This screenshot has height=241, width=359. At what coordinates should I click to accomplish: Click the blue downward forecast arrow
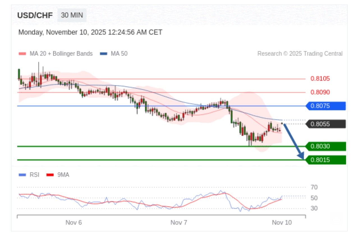tap(293, 141)
